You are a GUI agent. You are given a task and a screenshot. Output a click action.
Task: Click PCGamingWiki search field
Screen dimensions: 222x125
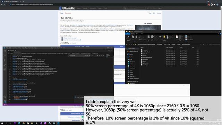tap(134, 8)
